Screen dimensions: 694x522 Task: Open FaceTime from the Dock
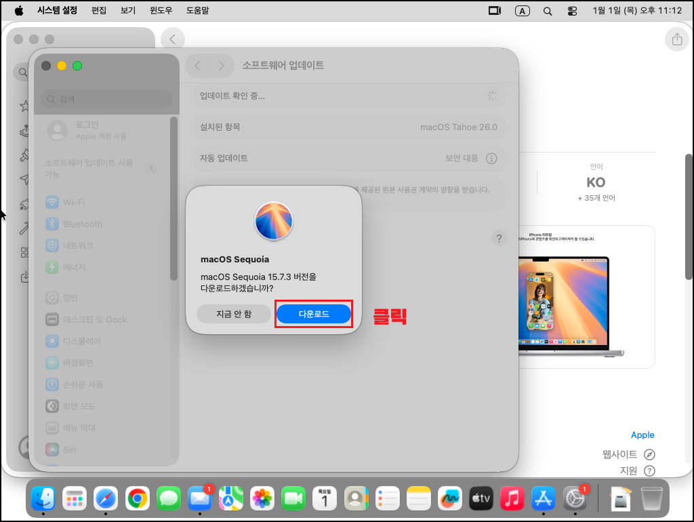point(293,498)
